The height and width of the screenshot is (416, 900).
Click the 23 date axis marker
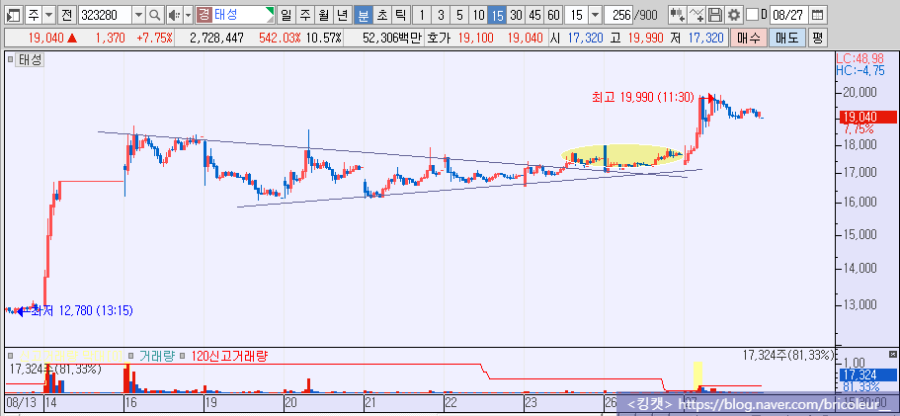click(530, 401)
